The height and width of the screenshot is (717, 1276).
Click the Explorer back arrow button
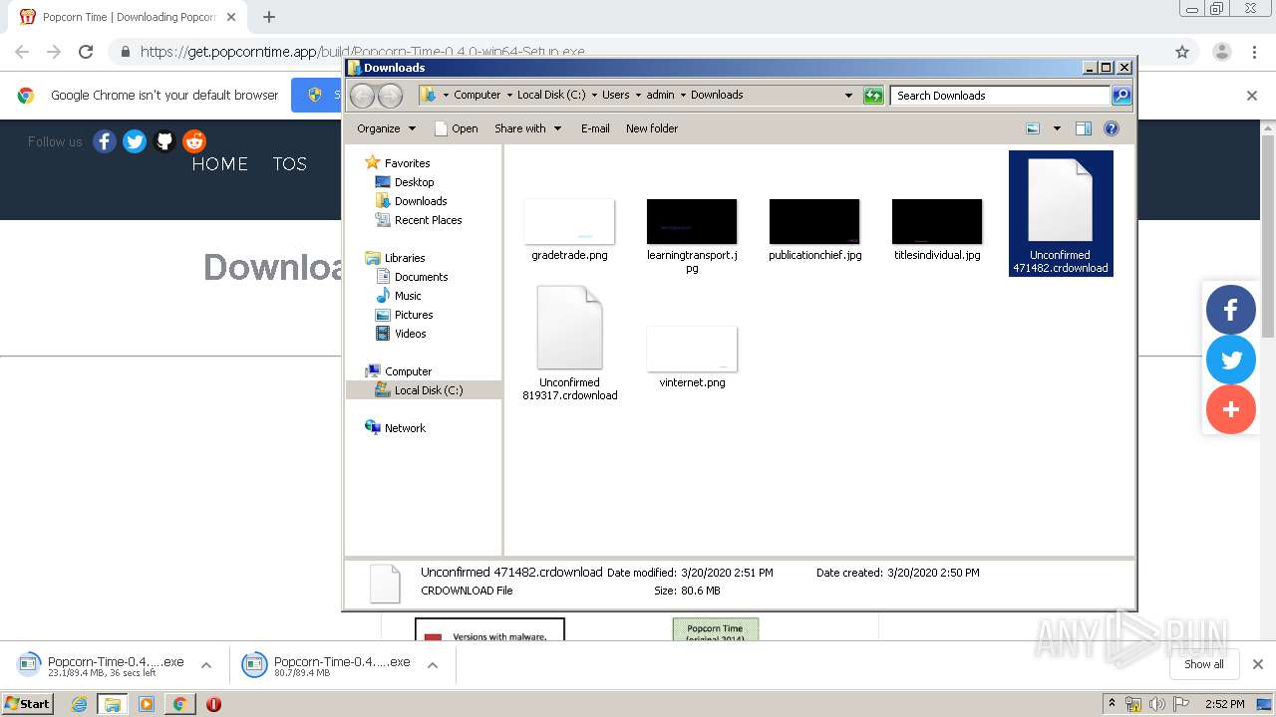tap(362, 96)
